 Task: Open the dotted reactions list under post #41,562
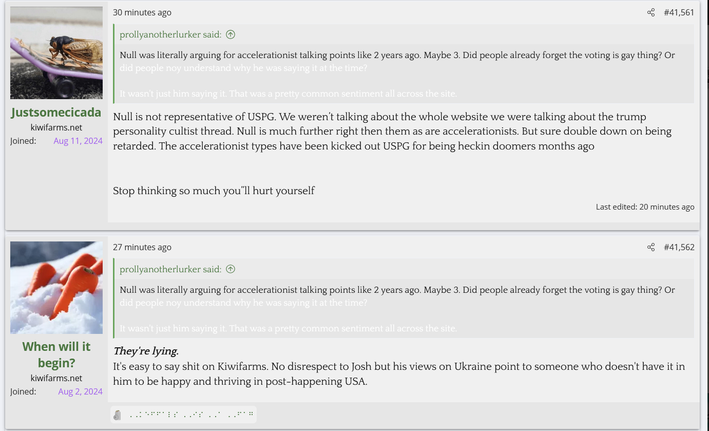tap(191, 415)
